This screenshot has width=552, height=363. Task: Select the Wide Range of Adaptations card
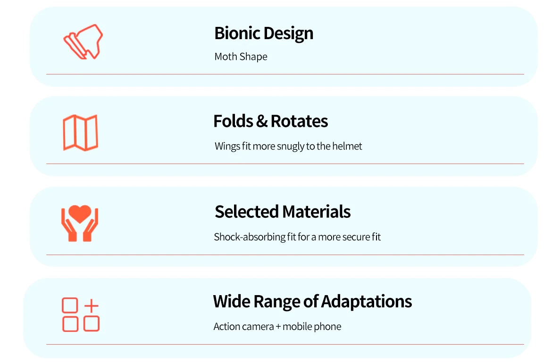277,318
